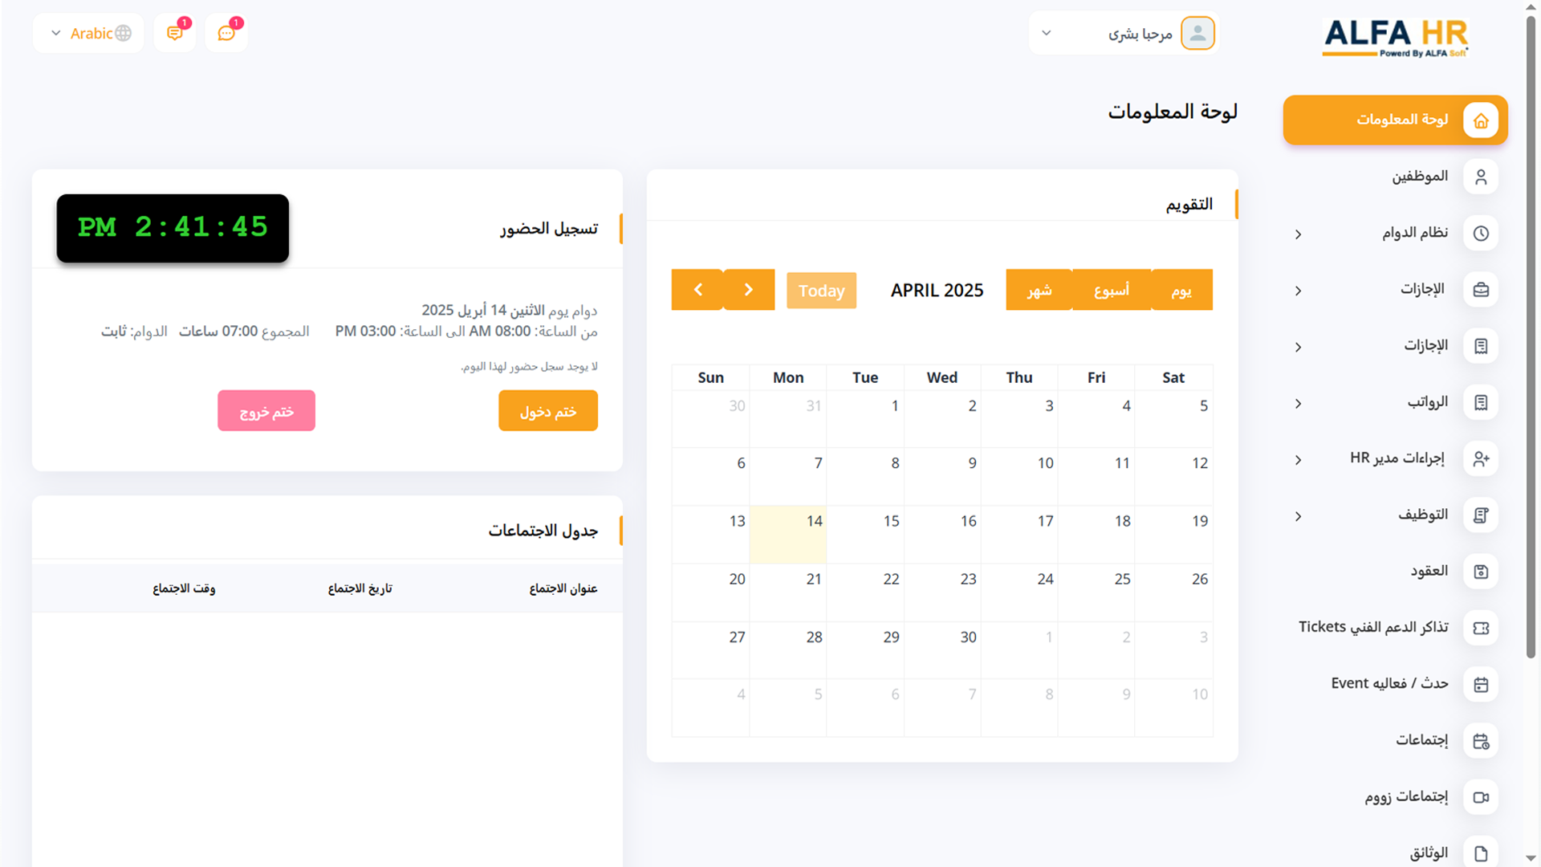This screenshot has height=867, width=1541.
Task: Click the user avatar icon in header
Action: click(x=1197, y=33)
